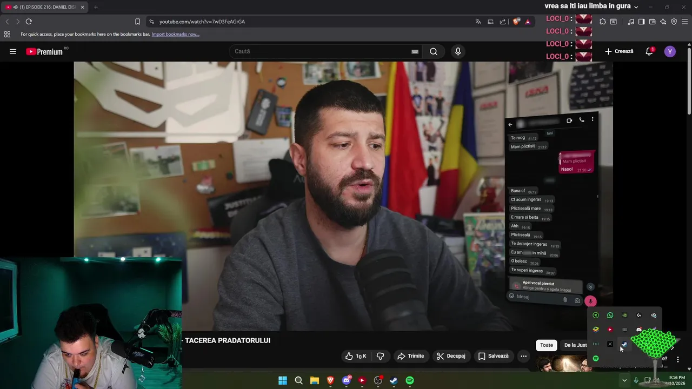Open the browser apps grid icon
Image resolution: width=692 pixels, height=389 pixels.
coord(7,34)
